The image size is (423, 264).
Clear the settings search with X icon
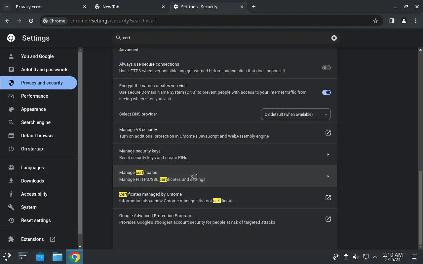tap(334, 38)
